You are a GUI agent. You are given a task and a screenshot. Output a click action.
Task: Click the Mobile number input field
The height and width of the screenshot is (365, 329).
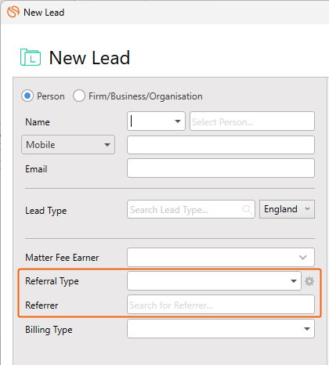[x=221, y=145]
